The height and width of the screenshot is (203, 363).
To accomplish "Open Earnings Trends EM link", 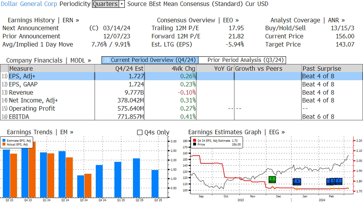I will [40, 132].
